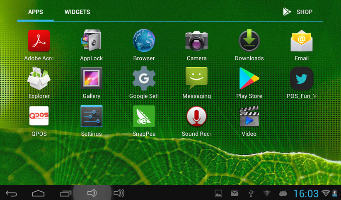Tap the "Camera" label text
Screen dimensions: 341x200
tap(196, 58)
